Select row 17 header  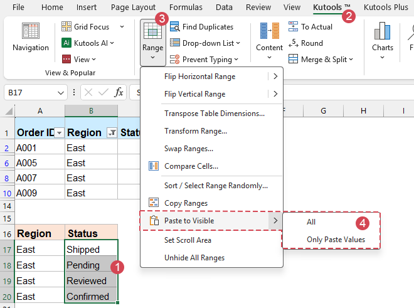pyautogui.click(x=7, y=250)
